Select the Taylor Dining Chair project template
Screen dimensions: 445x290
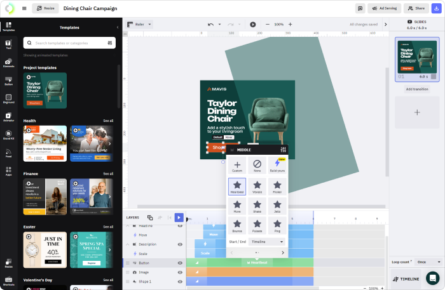[x=45, y=91]
